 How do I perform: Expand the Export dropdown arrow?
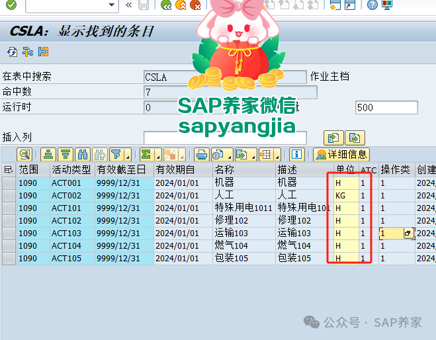[x=253, y=155]
